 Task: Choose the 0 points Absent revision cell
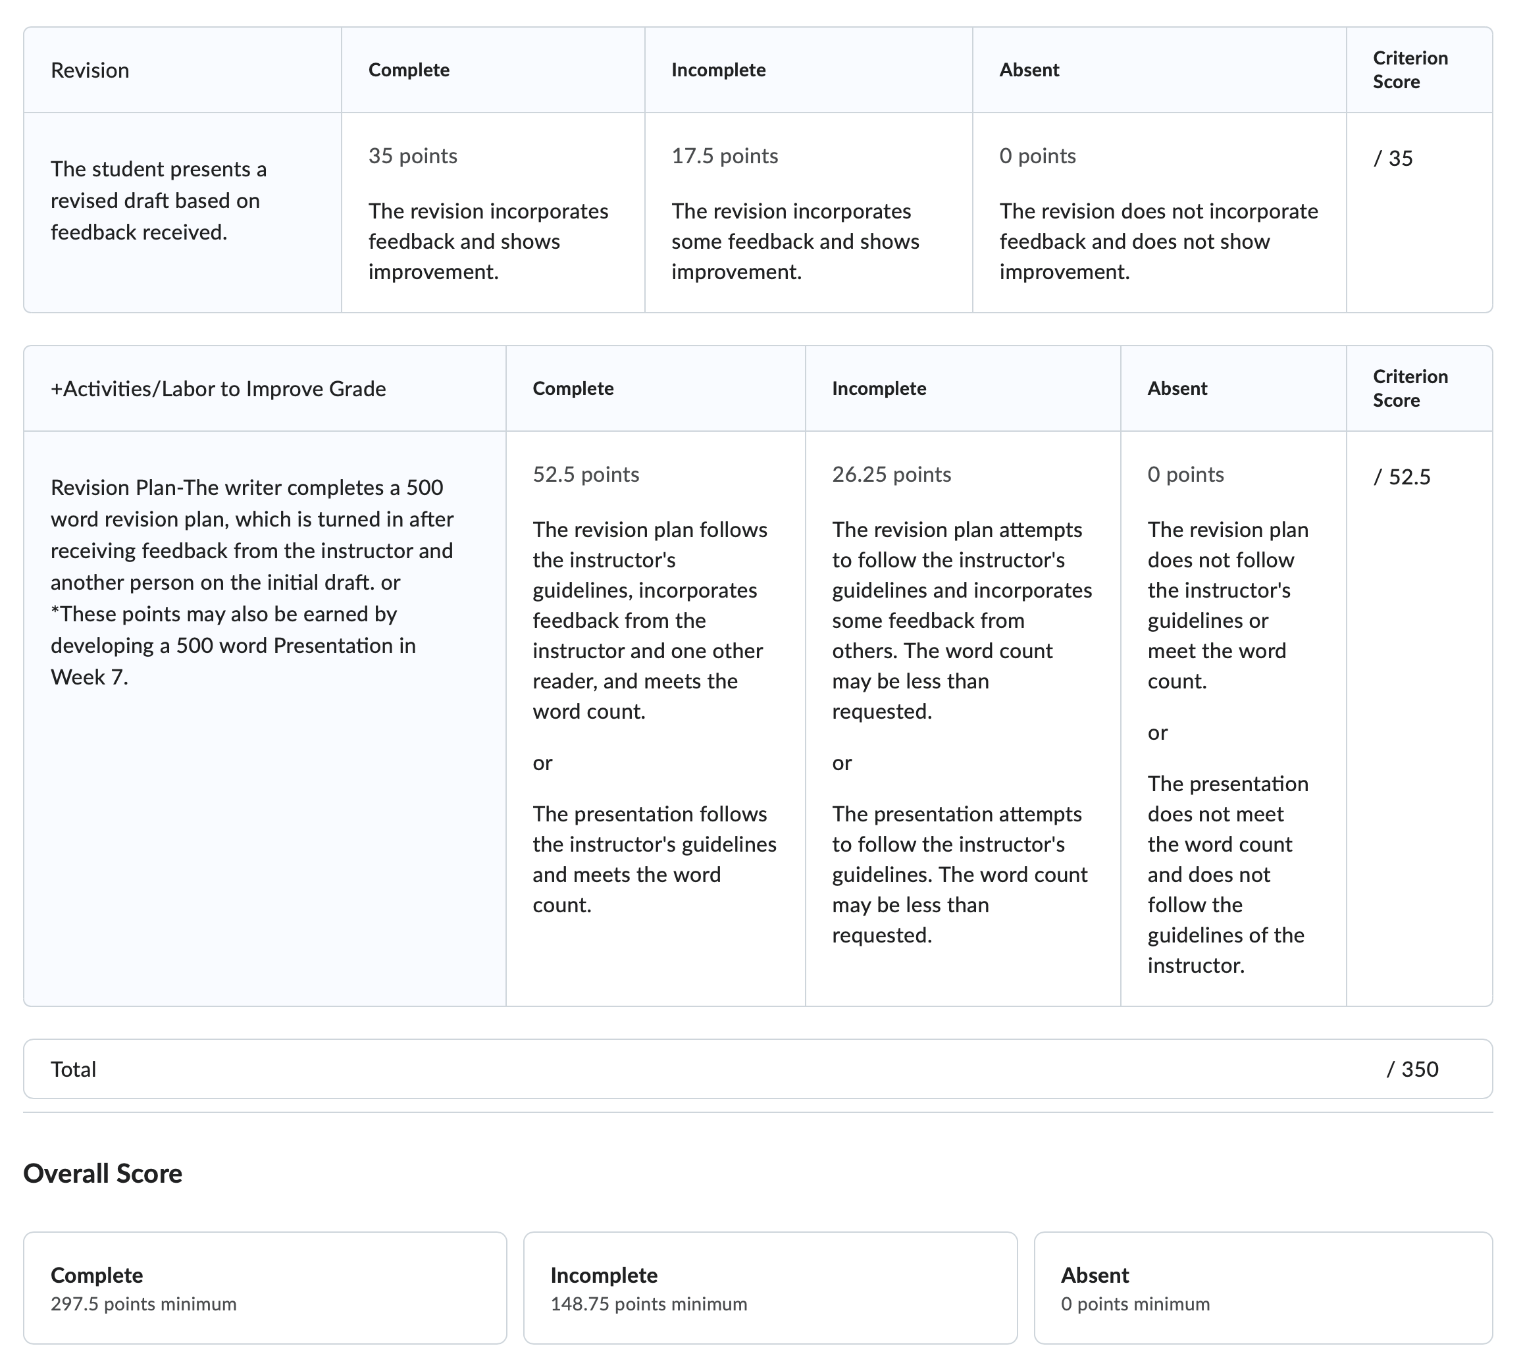coord(1159,213)
